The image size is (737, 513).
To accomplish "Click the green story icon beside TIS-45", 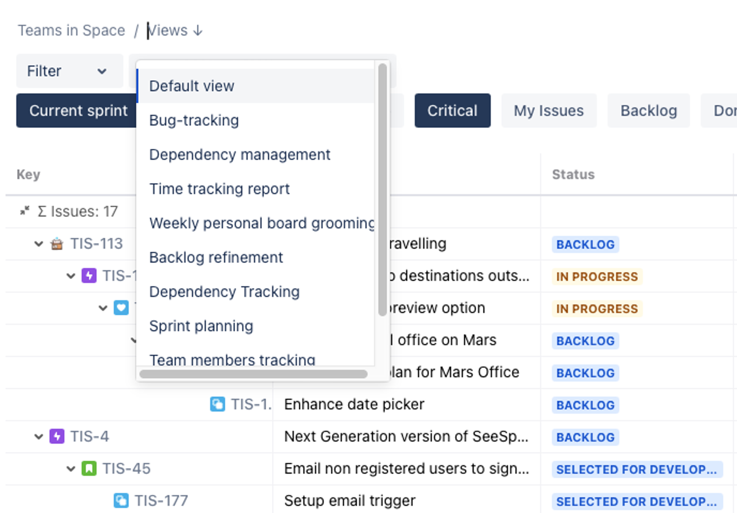I will click(x=89, y=469).
